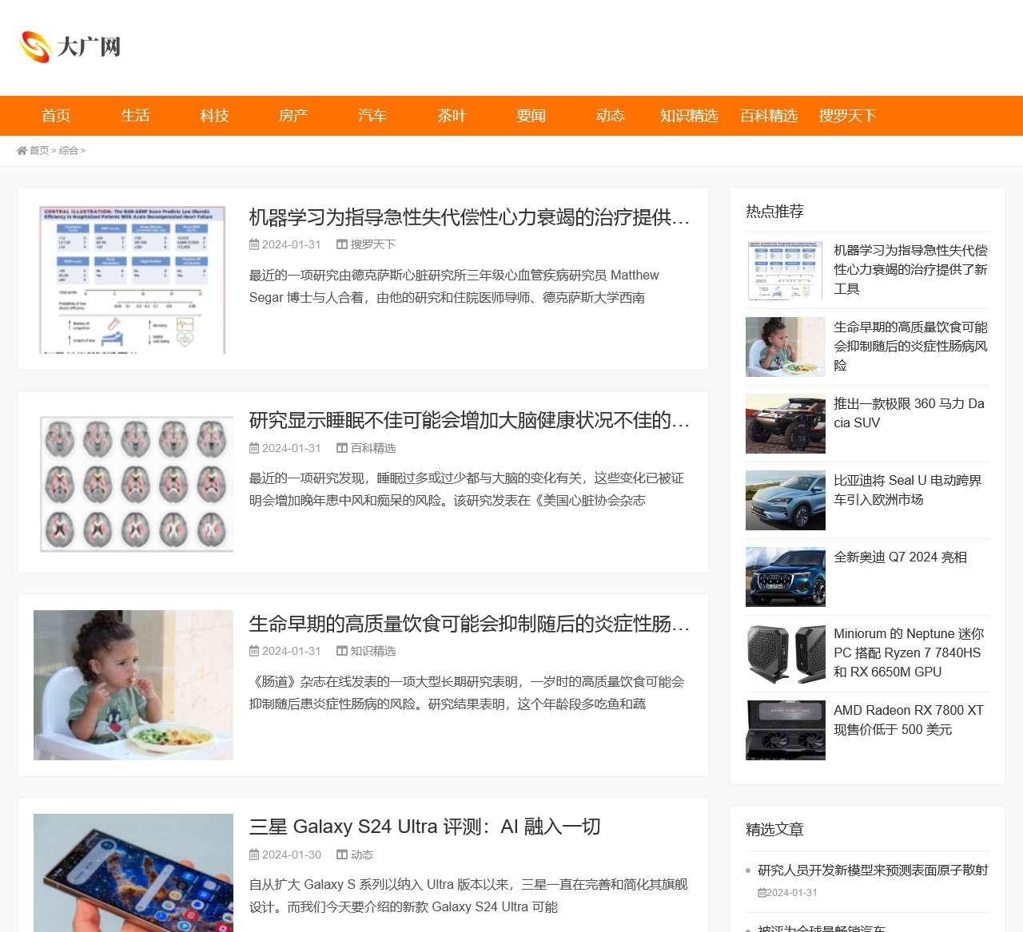Click summary text starting 最近的一项研究发现，睡眠过多
The width and height of the screenshot is (1023, 932).
(x=467, y=490)
